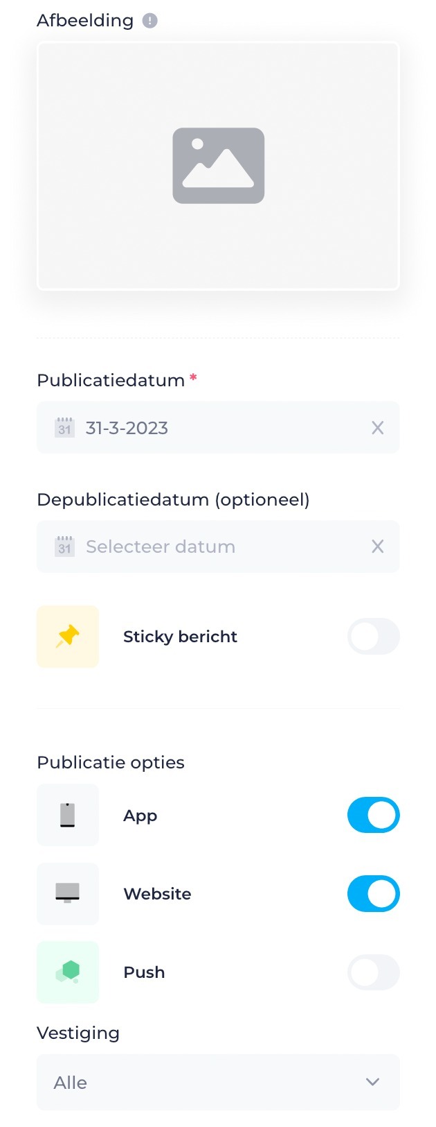
Task: Enable the Sticky bericht toggle
Action: tap(373, 636)
